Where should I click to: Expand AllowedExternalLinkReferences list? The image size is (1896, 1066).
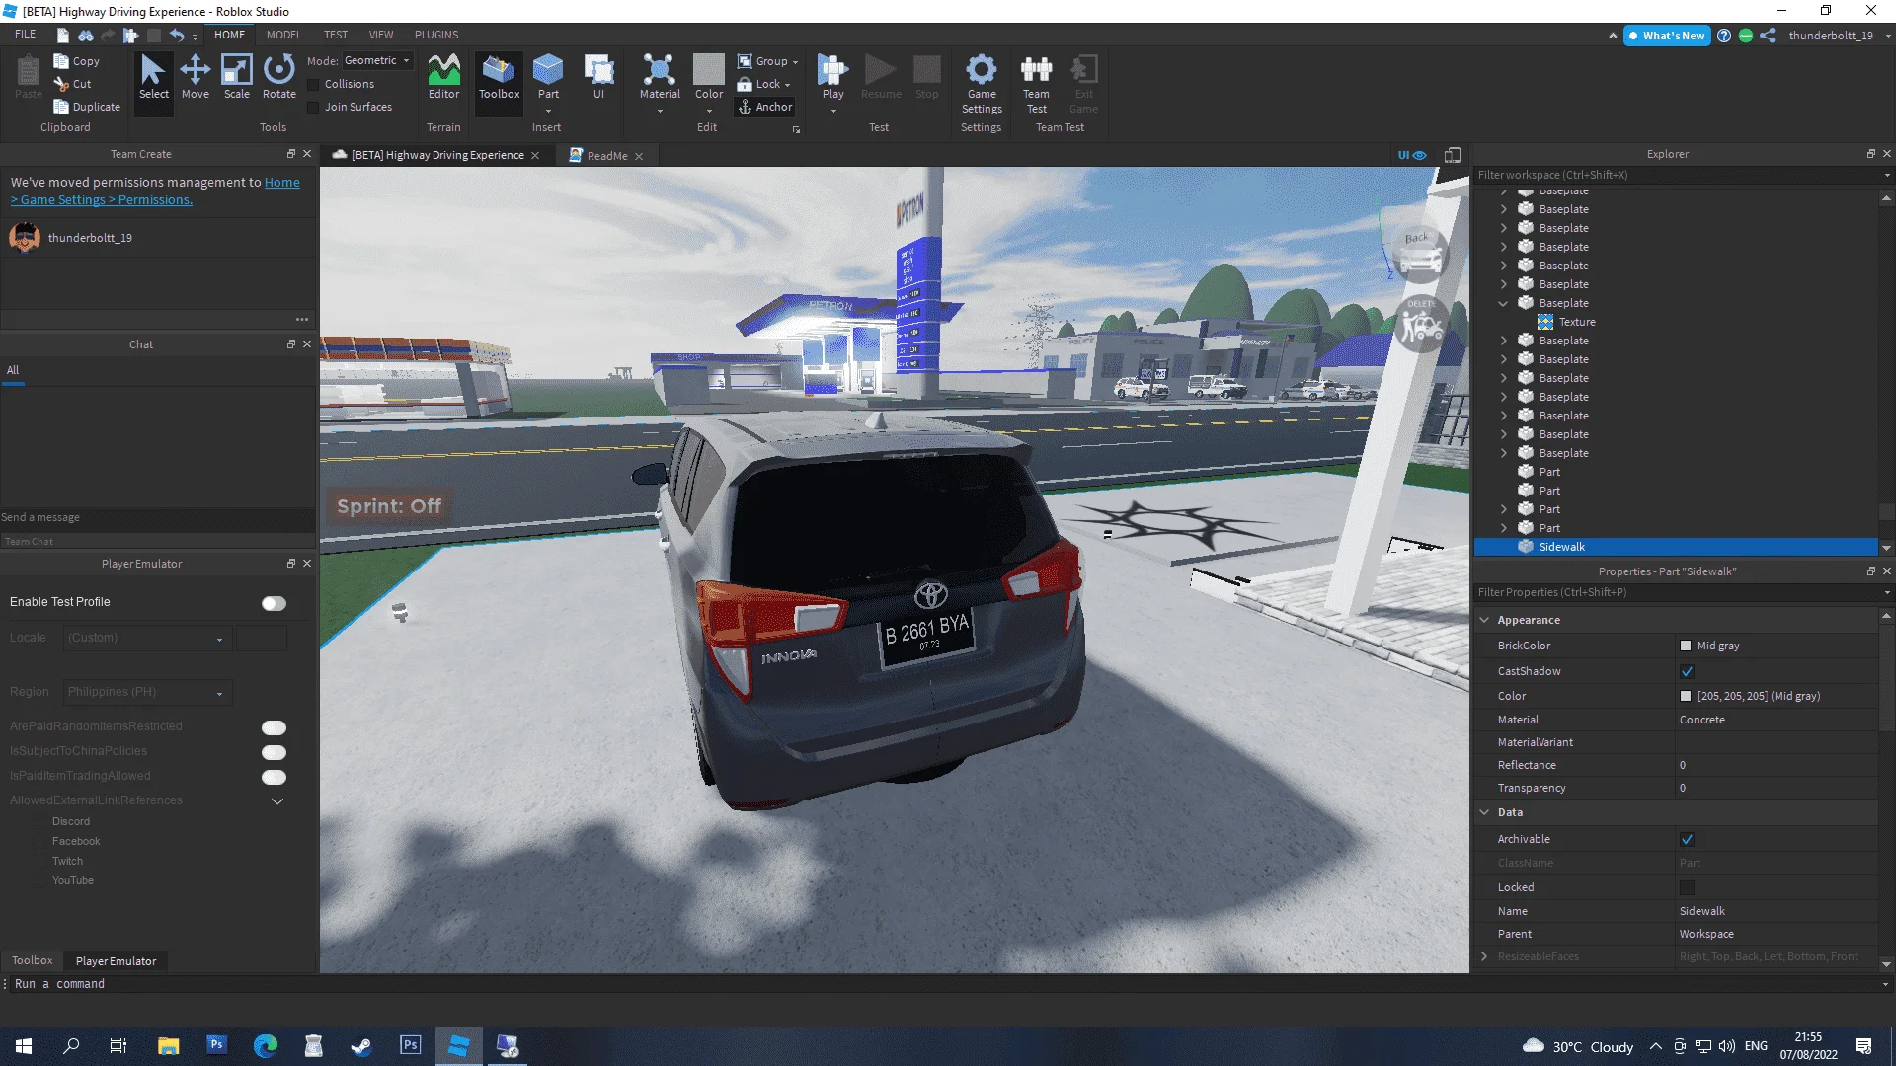point(277,801)
